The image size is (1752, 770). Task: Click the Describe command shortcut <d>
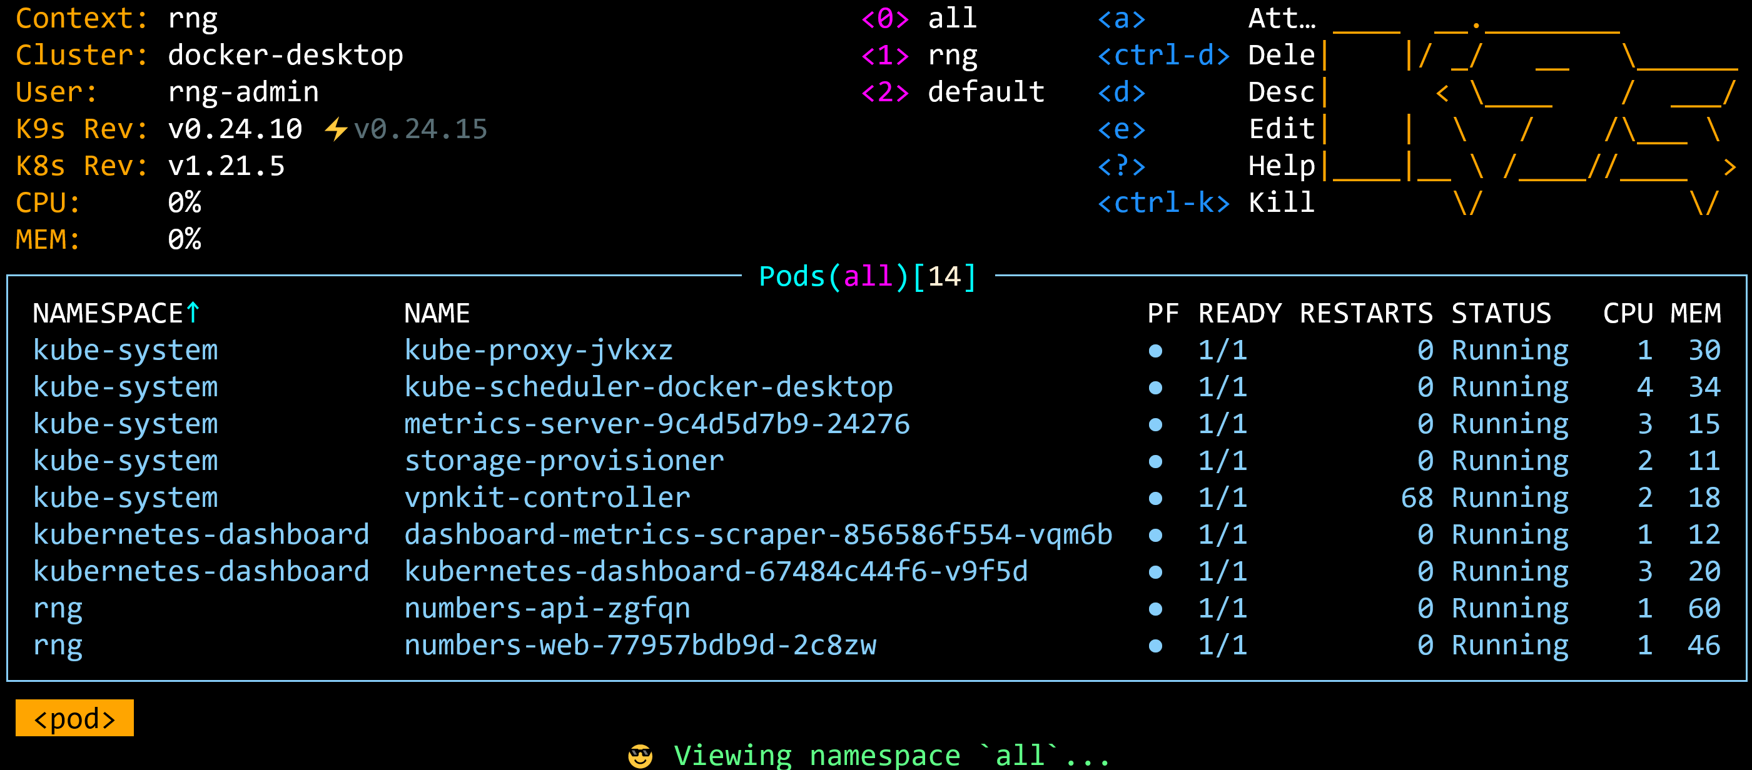pos(1121,92)
